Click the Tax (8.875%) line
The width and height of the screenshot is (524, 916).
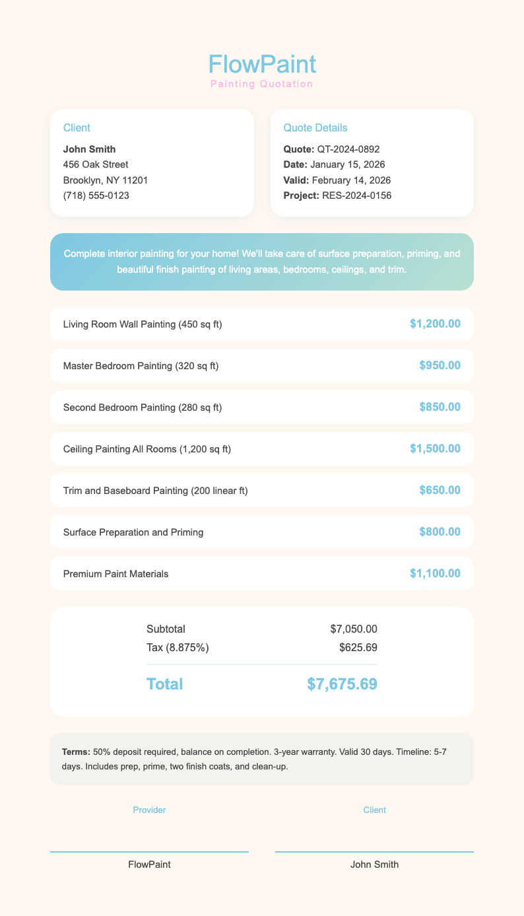[178, 647]
